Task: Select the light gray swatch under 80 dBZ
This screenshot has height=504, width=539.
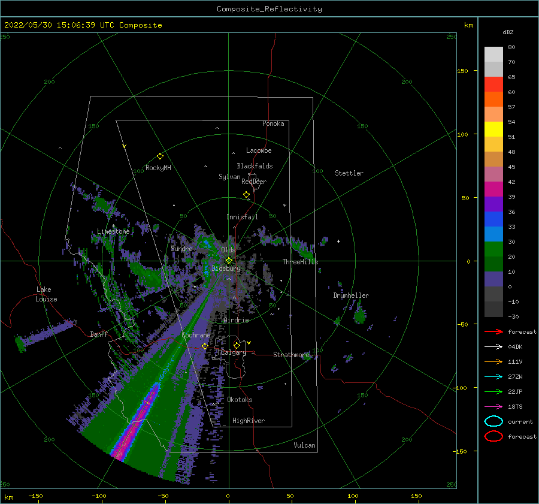Action: pos(493,55)
